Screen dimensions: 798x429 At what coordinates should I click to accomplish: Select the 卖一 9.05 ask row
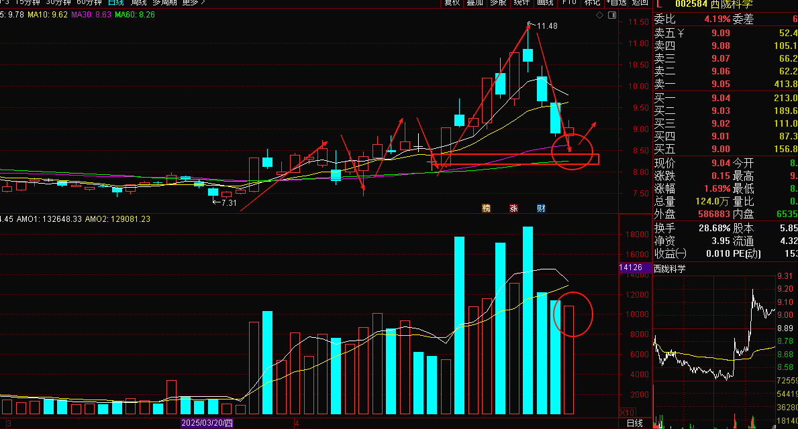[x=726, y=84]
